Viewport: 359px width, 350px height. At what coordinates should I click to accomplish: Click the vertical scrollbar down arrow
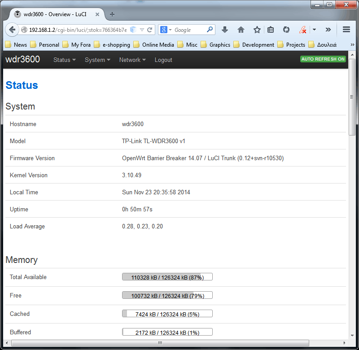tap(352, 336)
